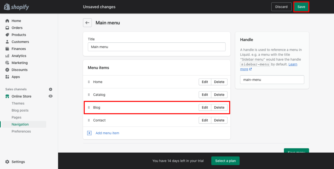
Task: Select Blog posts under Online Store
Action: pyautogui.click(x=20, y=110)
